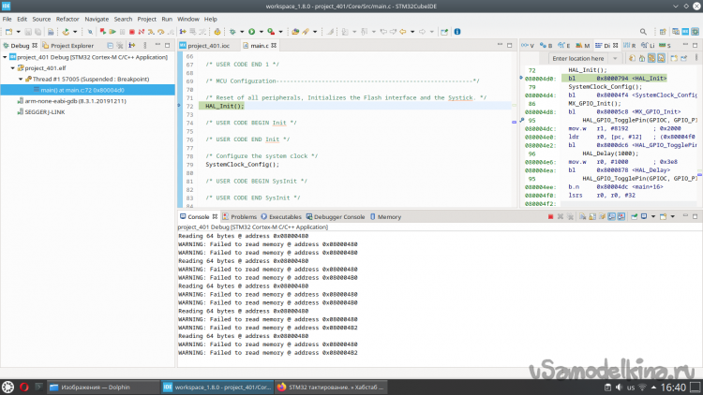The width and height of the screenshot is (703, 395).
Task: Toggle breakpoint on the HAL_Init line margin
Action: 181,106
